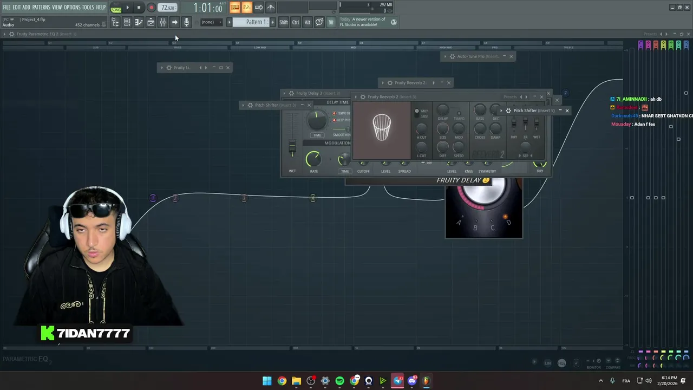Screen dimensions: 693x390
Task: Open Fruity Reeverb 2 Insert 3 gear icon
Action: point(363,97)
